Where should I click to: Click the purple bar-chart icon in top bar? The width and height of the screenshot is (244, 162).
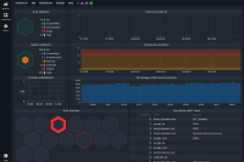click(82, 3)
